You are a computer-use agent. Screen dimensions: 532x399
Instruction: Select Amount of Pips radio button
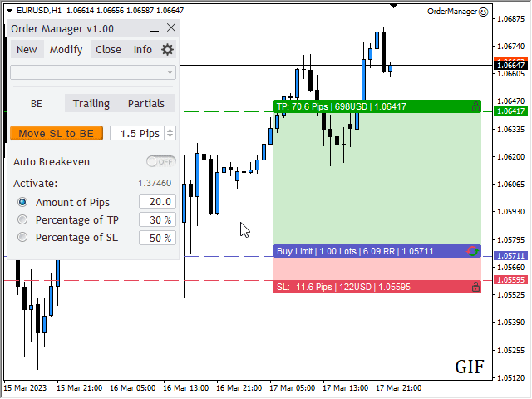tap(22, 202)
